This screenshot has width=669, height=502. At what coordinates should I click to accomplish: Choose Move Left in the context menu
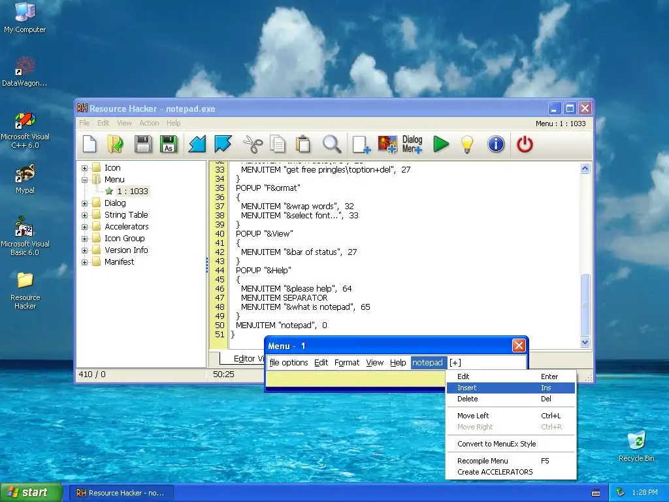pos(511,416)
